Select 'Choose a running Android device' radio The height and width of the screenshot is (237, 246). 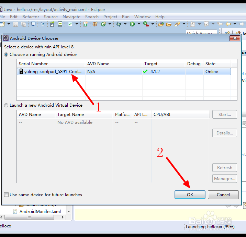click(x=6, y=55)
